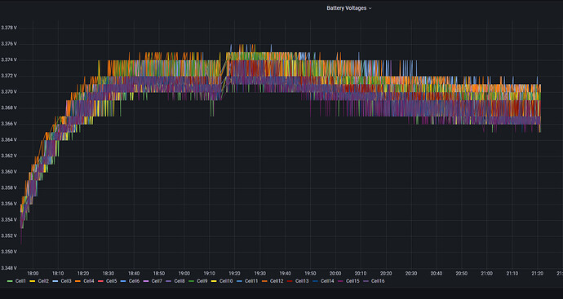Click the 3.370 V y-axis label
Viewport: 563px width, 299px height.
[x=9, y=92]
